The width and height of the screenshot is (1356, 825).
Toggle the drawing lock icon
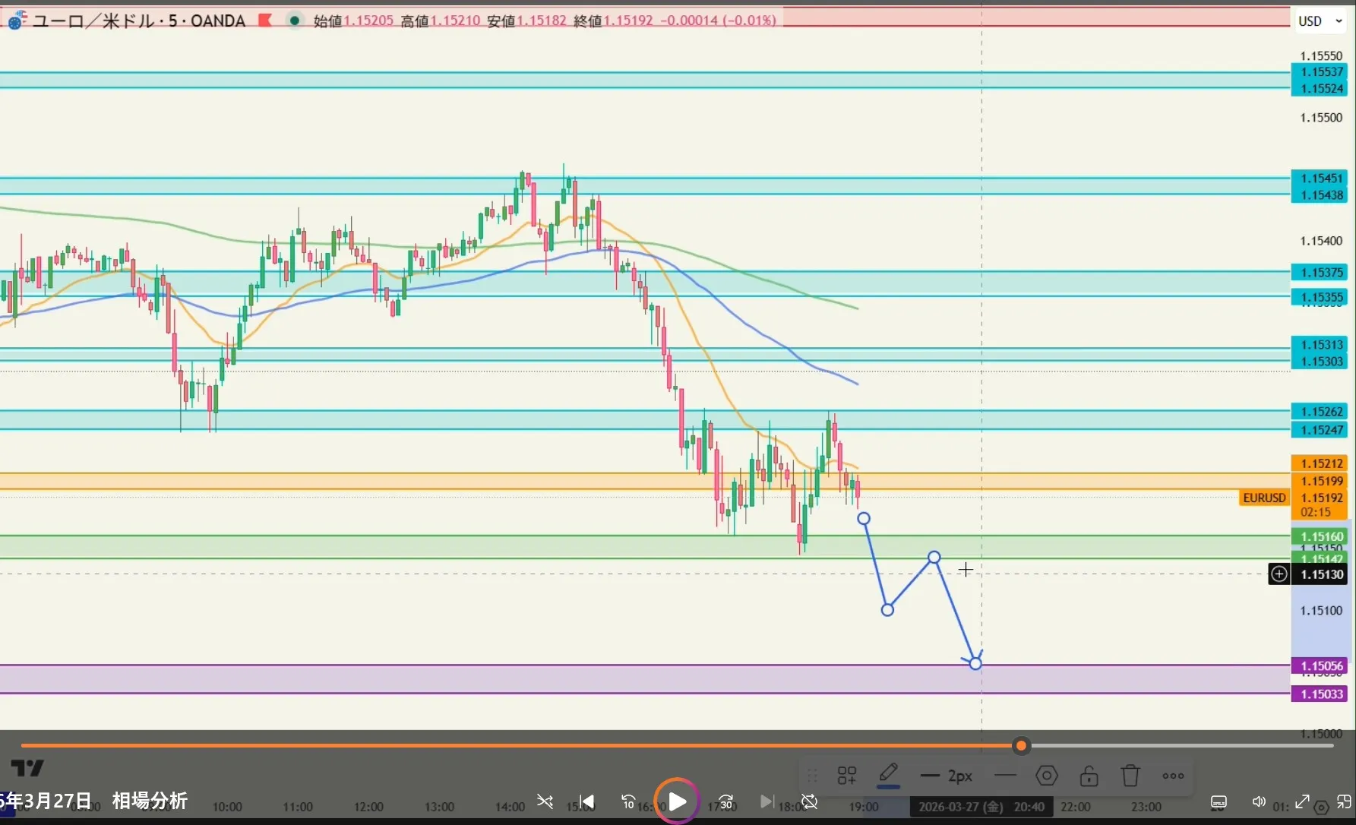point(1089,776)
